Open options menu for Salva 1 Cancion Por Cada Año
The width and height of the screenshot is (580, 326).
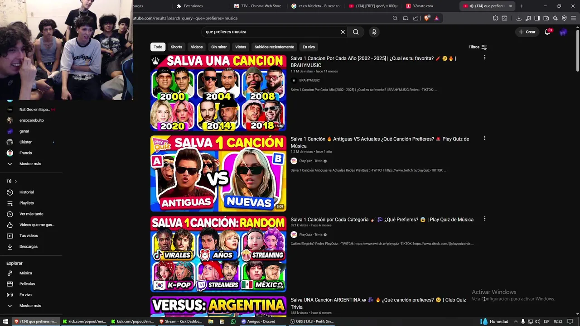click(x=484, y=58)
